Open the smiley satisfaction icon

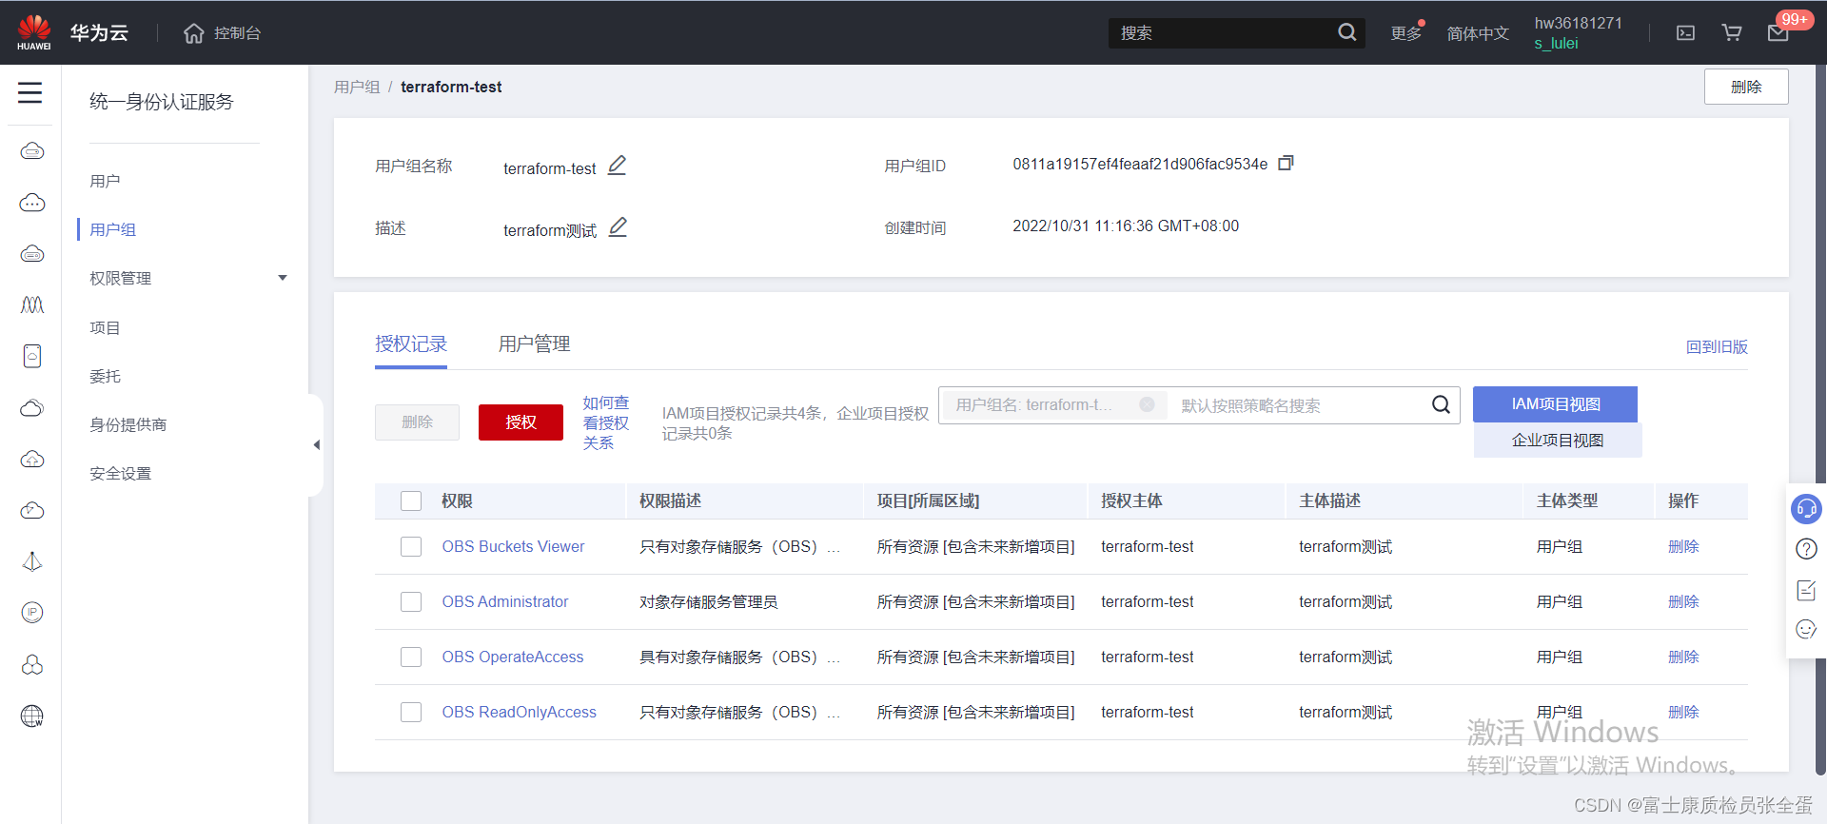[x=1806, y=629]
